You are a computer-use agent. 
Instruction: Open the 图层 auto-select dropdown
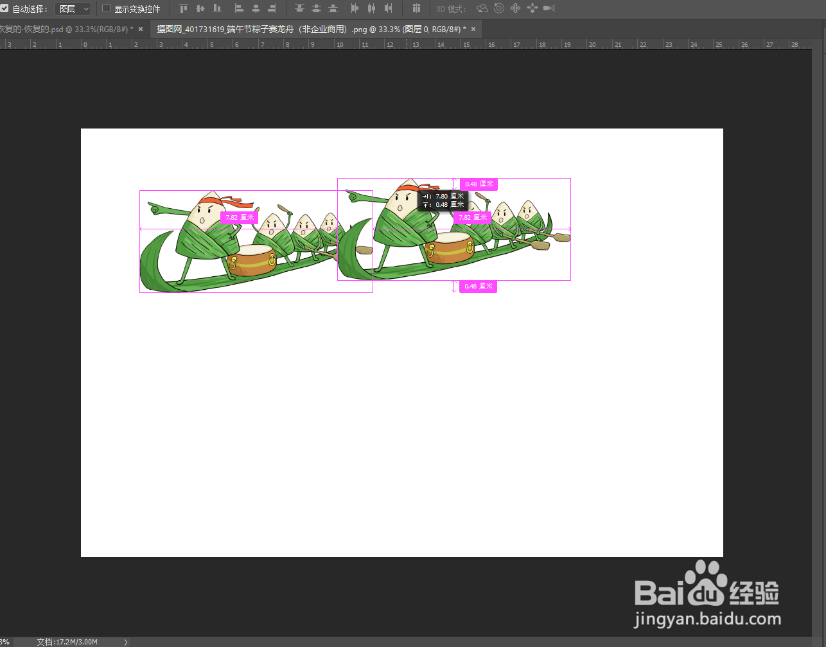coord(73,8)
